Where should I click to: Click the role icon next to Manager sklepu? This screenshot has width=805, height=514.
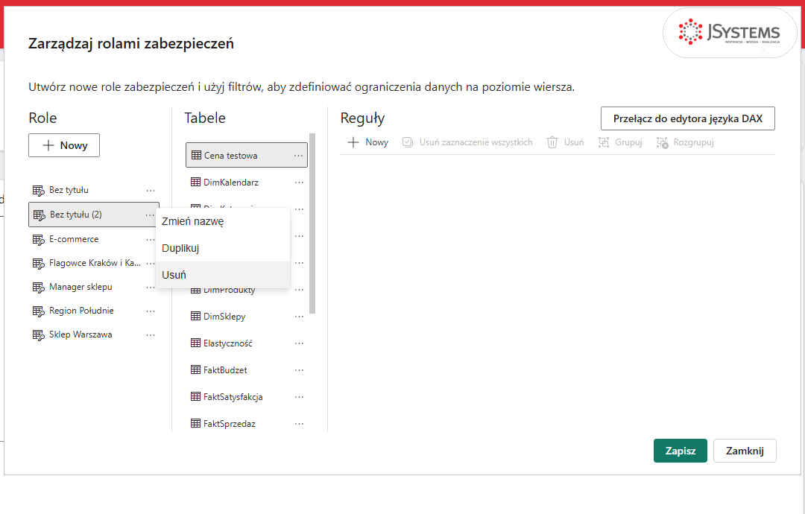coord(39,288)
